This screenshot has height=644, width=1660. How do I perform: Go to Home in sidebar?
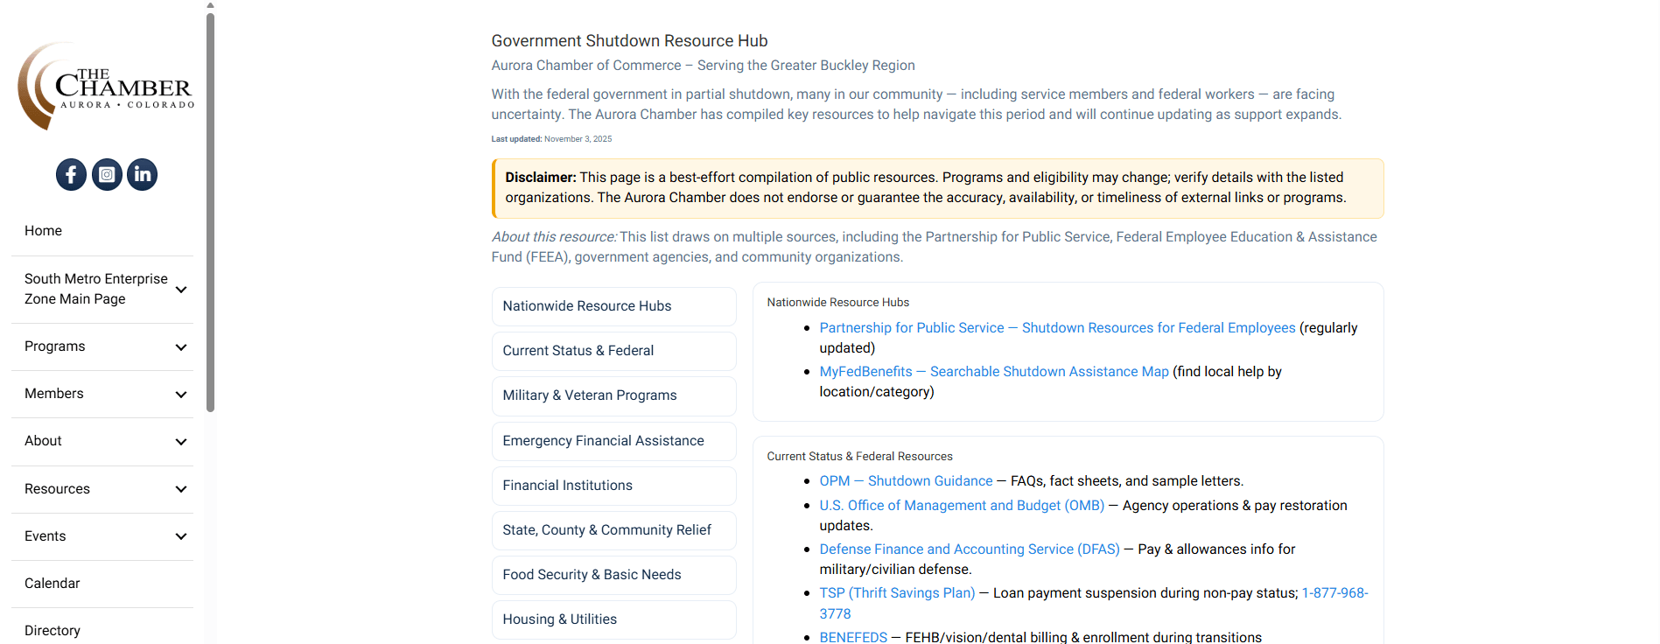point(44,231)
